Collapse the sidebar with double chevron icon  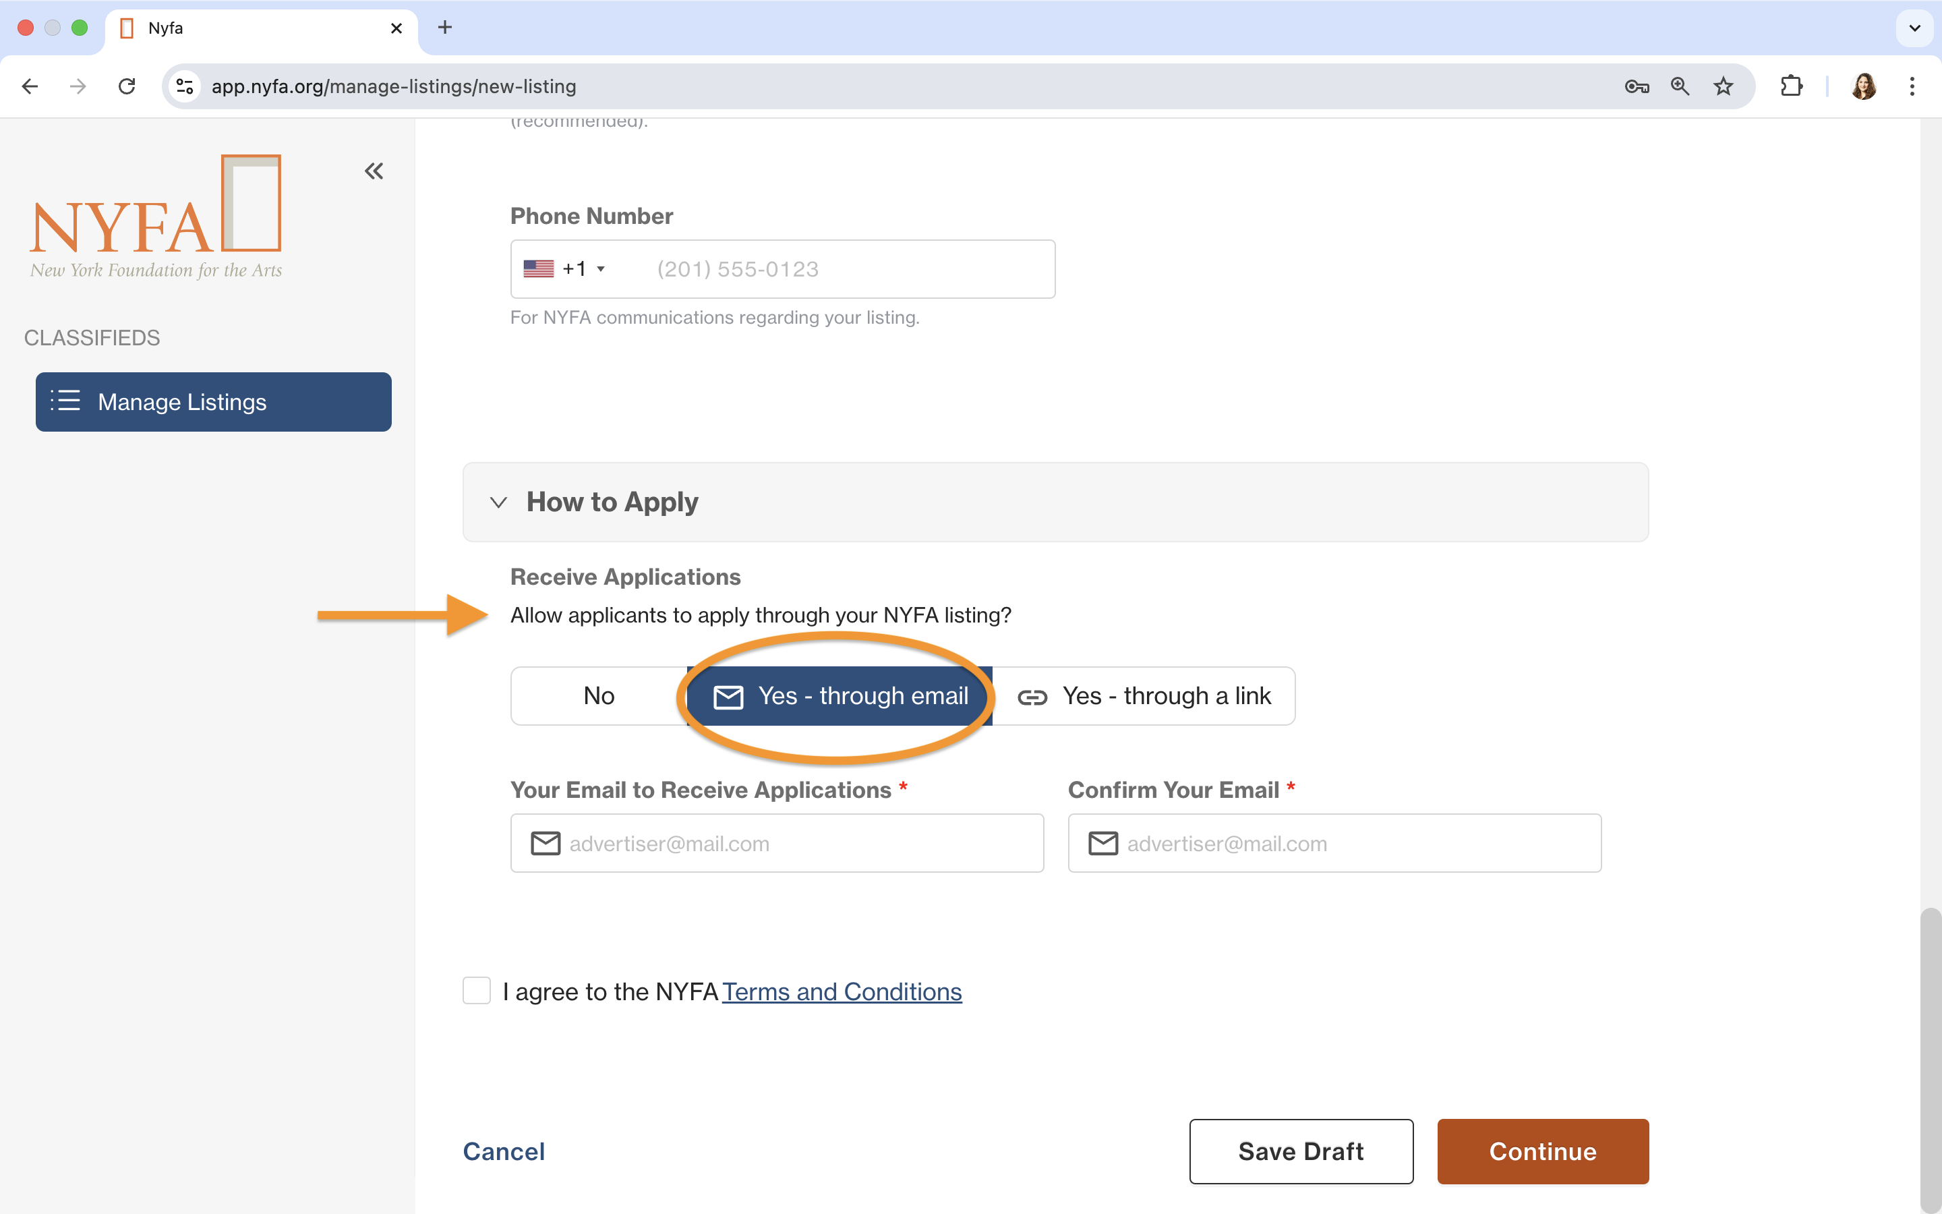click(x=374, y=171)
